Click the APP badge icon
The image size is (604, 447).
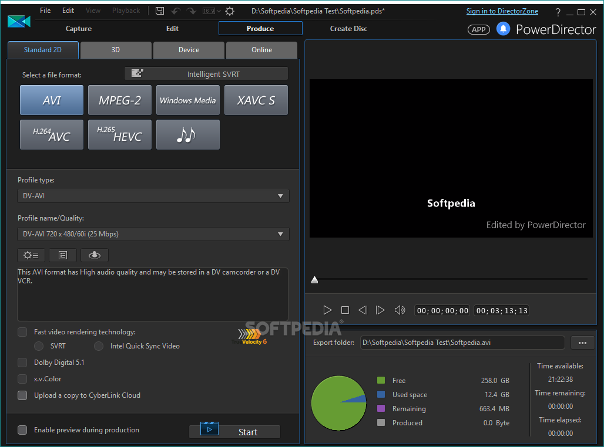(x=478, y=29)
